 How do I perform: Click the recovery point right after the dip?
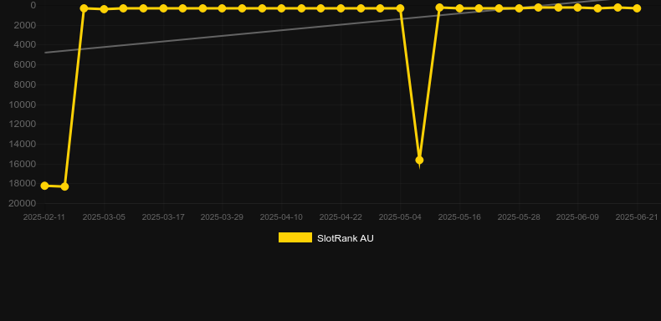pyautogui.click(x=439, y=8)
